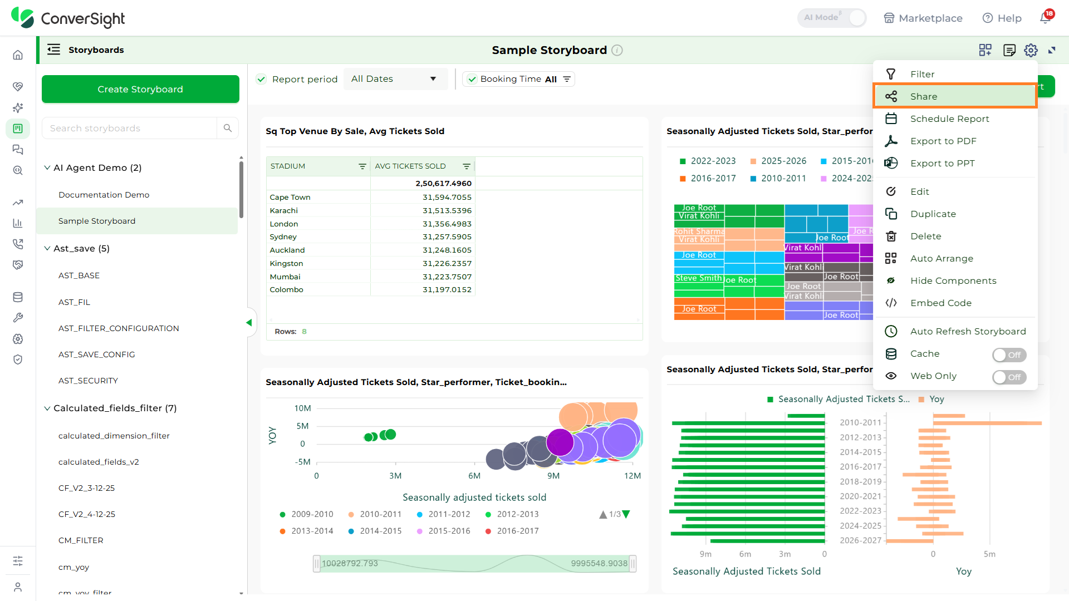Click the search magnifier in storyboard search
Screen dimensions: 1069x601
click(x=227, y=128)
